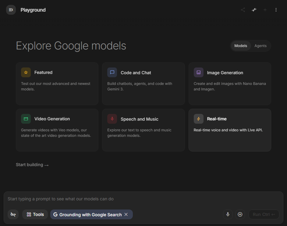Open the Tools menu button
Screen dimensions: 287x226
click(x=35, y=214)
